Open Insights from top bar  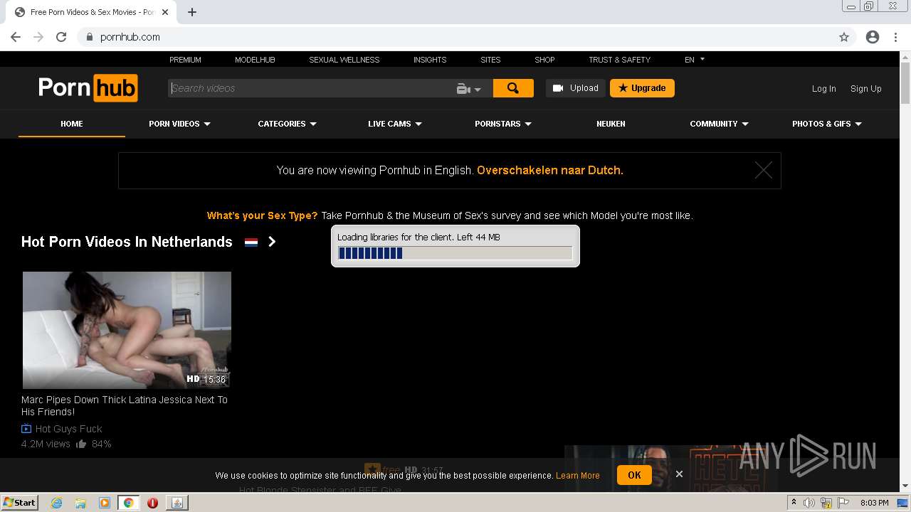430,60
